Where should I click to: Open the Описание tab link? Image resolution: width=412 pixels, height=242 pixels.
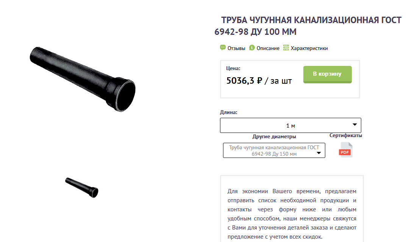pyautogui.click(x=268, y=48)
